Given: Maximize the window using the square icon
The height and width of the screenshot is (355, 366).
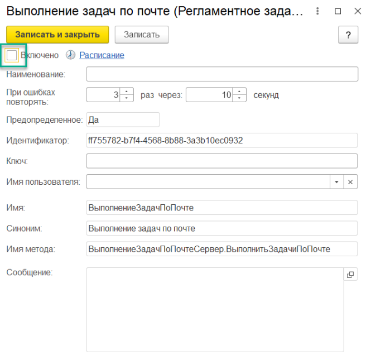Looking at the screenshot, I should pyautogui.click(x=337, y=12).
